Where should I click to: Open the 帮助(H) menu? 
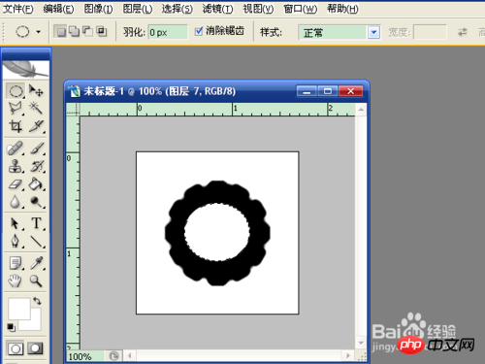pyautogui.click(x=342, y=9)
